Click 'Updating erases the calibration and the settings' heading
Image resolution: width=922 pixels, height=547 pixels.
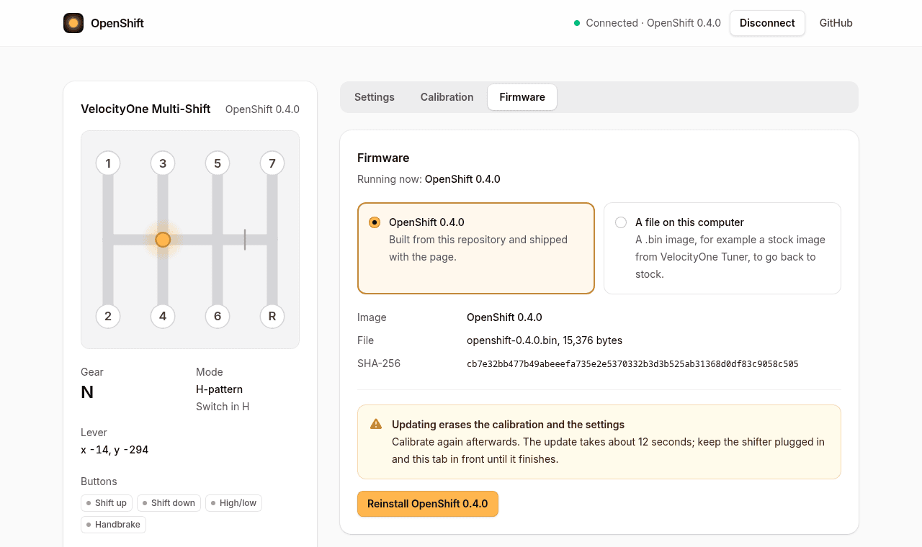click(x=508, y=425)
